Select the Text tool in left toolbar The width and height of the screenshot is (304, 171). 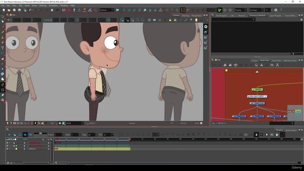(2, 48)
